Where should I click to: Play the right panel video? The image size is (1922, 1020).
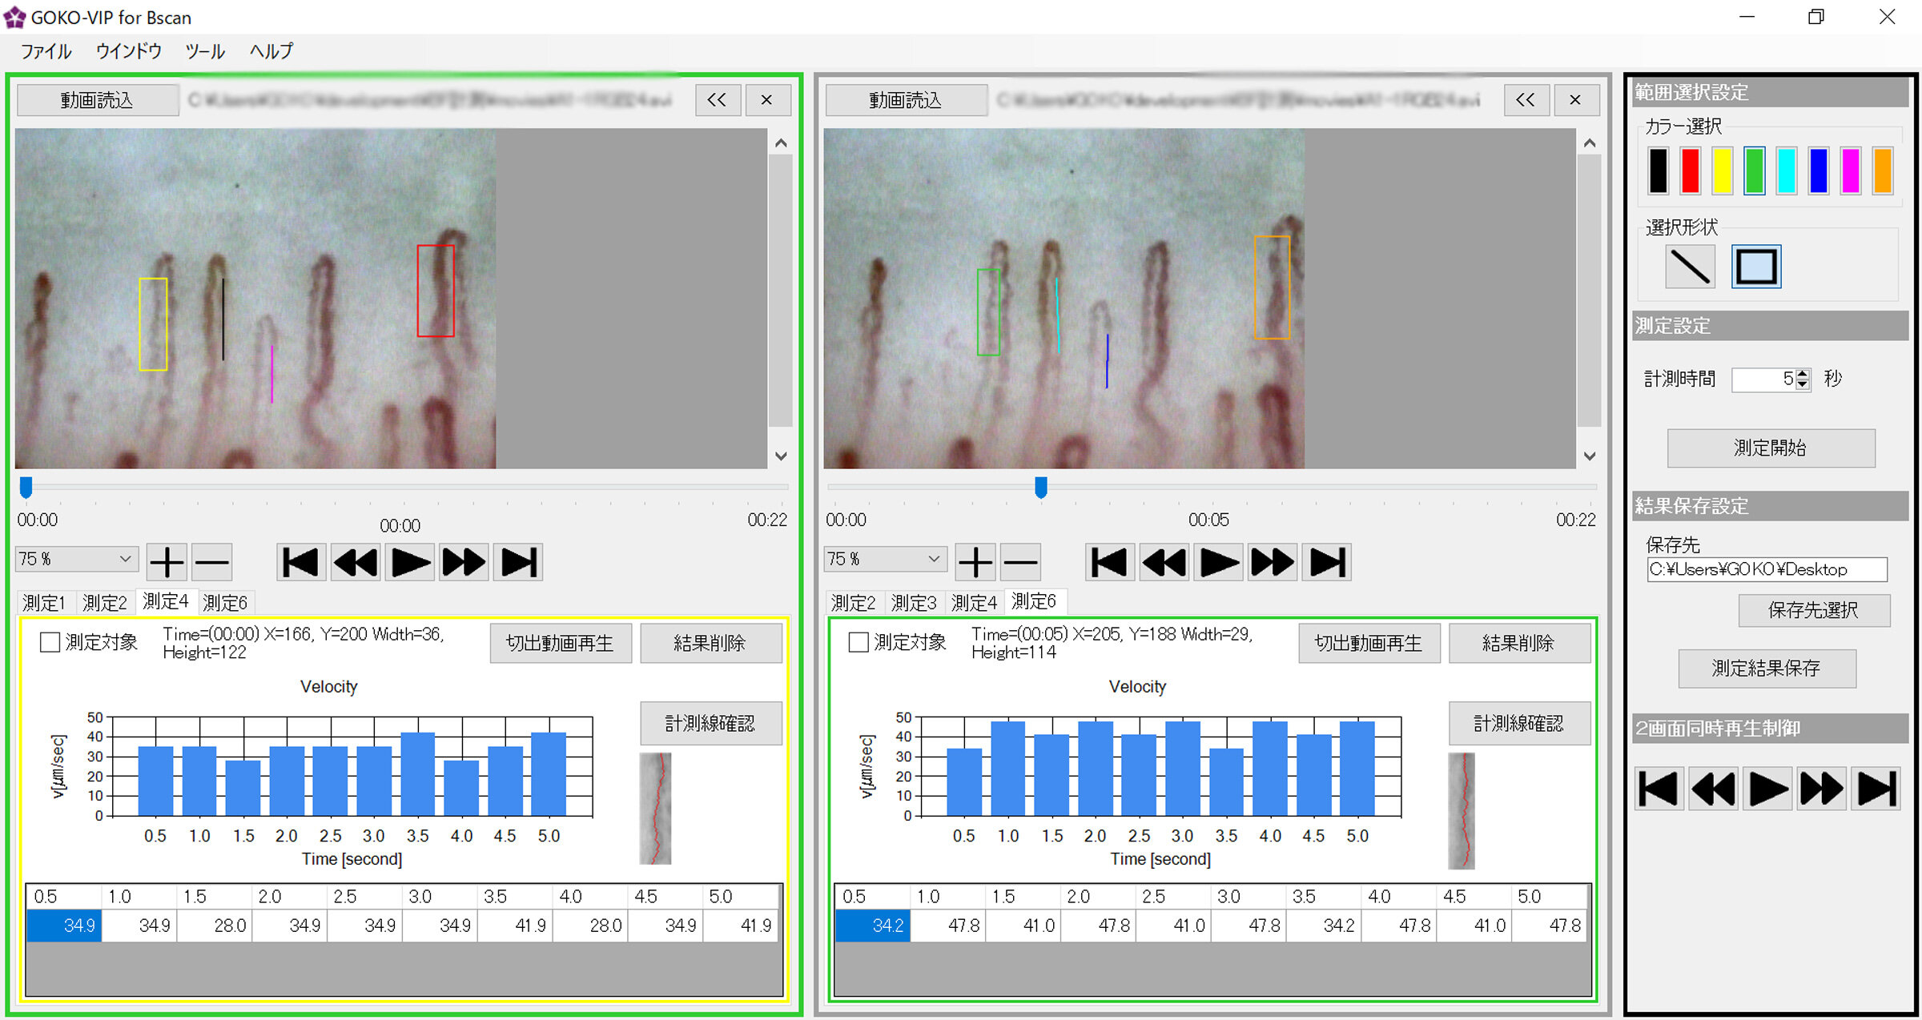pos(1219,562)
